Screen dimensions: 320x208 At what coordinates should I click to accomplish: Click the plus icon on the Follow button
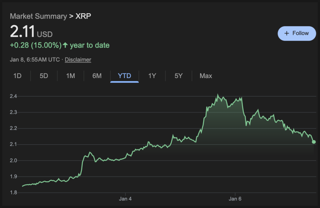287,33
